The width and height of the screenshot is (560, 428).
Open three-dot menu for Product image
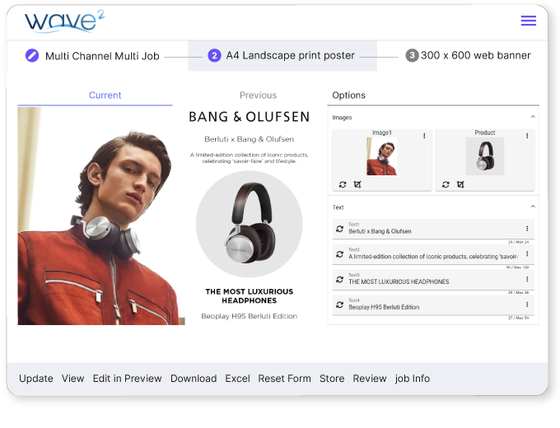tap(527, 136)
